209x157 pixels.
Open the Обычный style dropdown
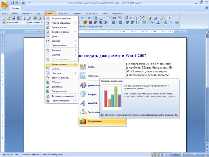[17, 22]
